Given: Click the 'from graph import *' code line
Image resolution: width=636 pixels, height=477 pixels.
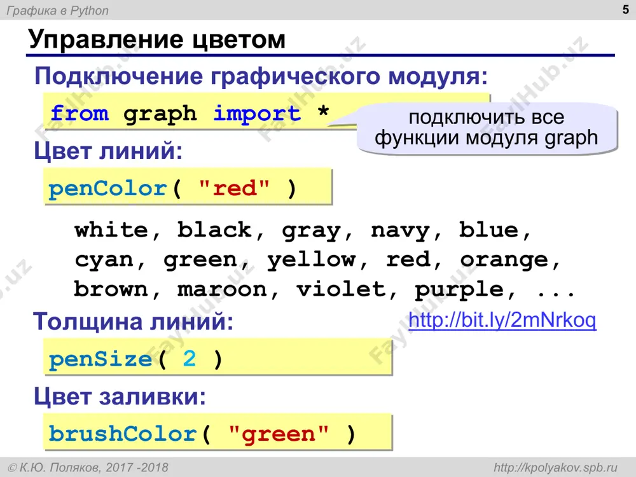Looking at the screenshot, I should [x=190, y=113].
